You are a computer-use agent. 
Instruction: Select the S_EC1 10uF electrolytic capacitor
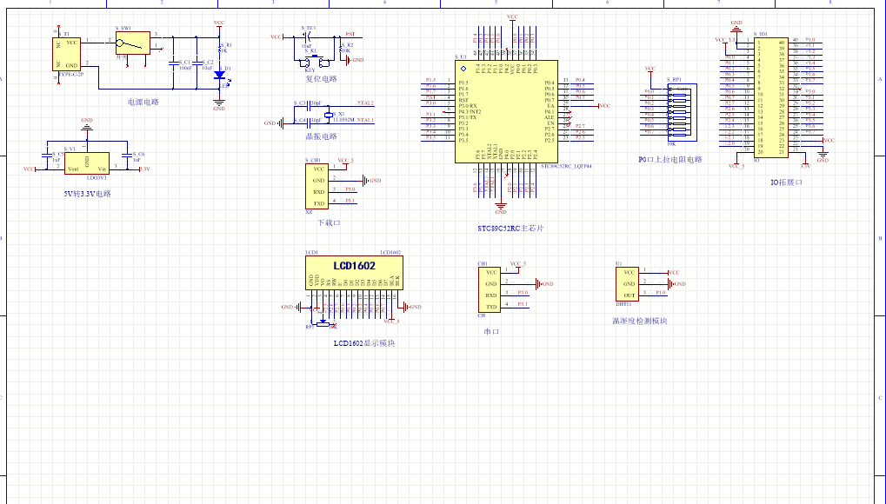click(306, 38)
